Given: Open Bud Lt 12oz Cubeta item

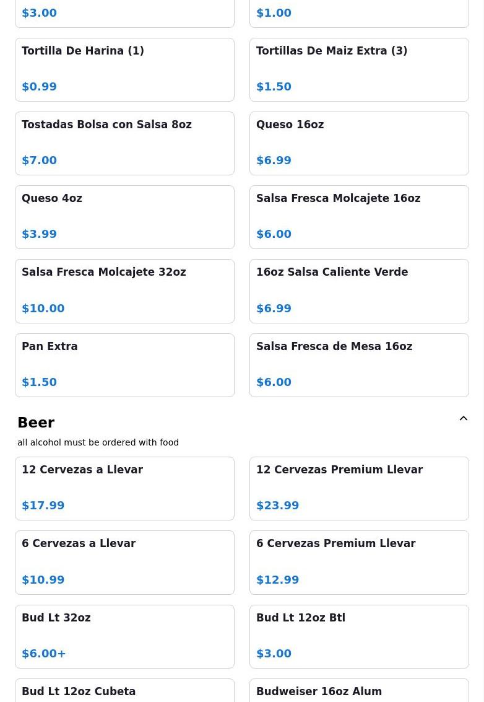Looking at the screenshot, I should point(124,690).
